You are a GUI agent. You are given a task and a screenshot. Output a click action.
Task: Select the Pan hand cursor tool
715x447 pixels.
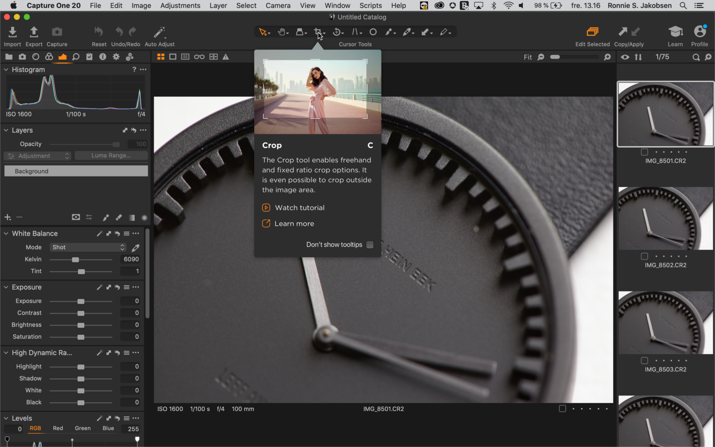[x=282, y=32]
